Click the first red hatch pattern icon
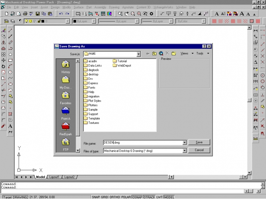This screenshot has width=266, height=199. pos(214,21)
